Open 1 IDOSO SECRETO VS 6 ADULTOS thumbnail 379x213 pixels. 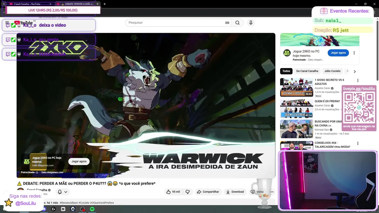pyautogui.click(x=296, y=87)
